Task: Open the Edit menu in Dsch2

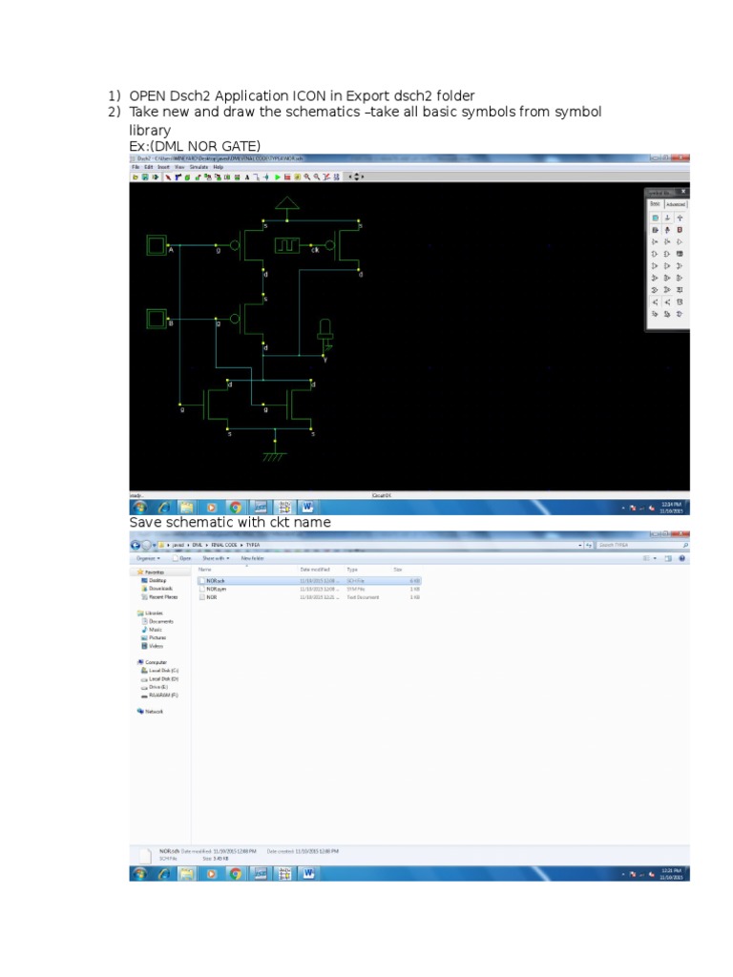Action: click(x=148, y=167)
